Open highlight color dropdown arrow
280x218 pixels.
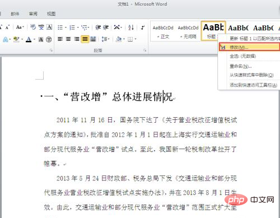coord(22,39)
